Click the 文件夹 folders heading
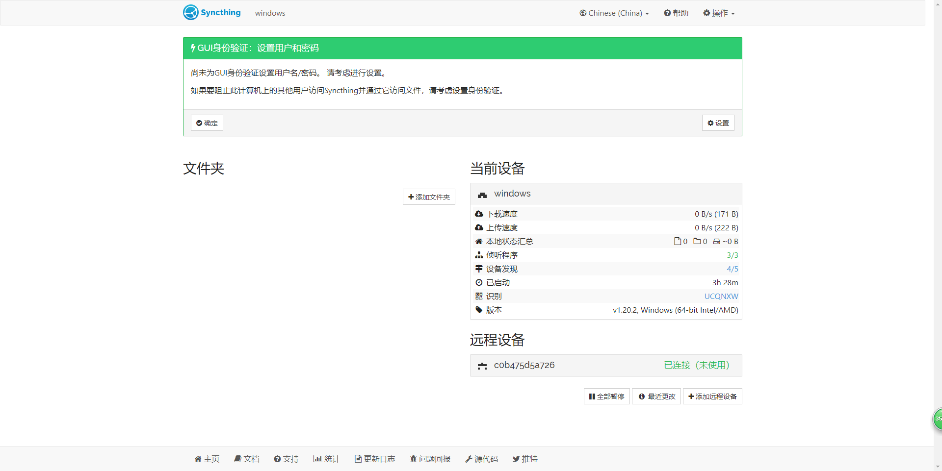The width and height of the screenshot is (942, 471). pos(204,168)
